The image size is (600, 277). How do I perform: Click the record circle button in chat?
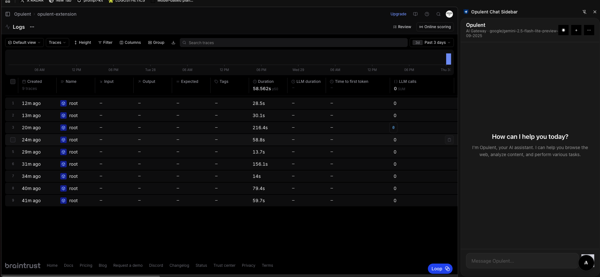(x=563, y=30)
